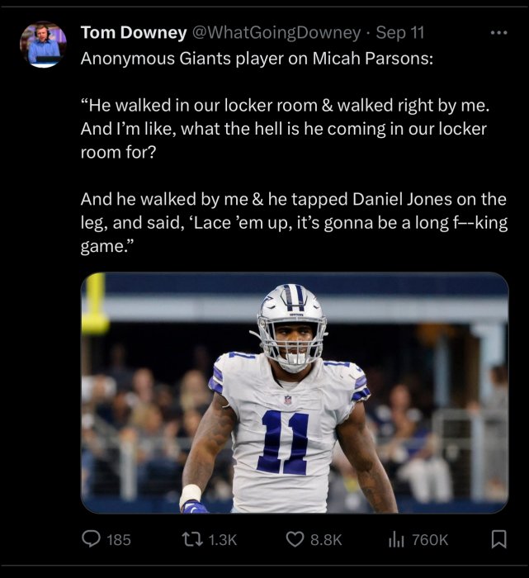Open view analytics bar chart icon
Screen dimensions: 529x578
pos(396,539)
